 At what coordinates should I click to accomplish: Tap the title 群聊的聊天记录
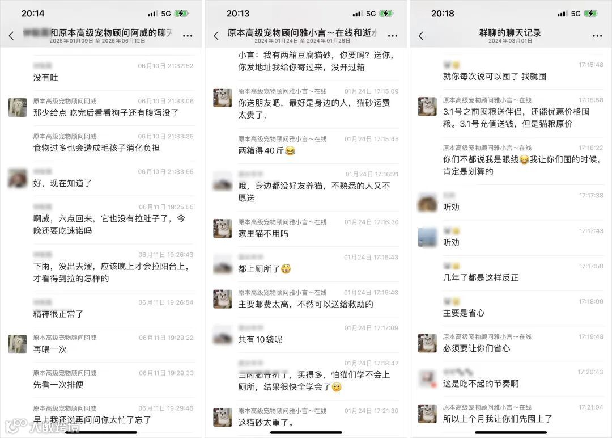(510, 33)
